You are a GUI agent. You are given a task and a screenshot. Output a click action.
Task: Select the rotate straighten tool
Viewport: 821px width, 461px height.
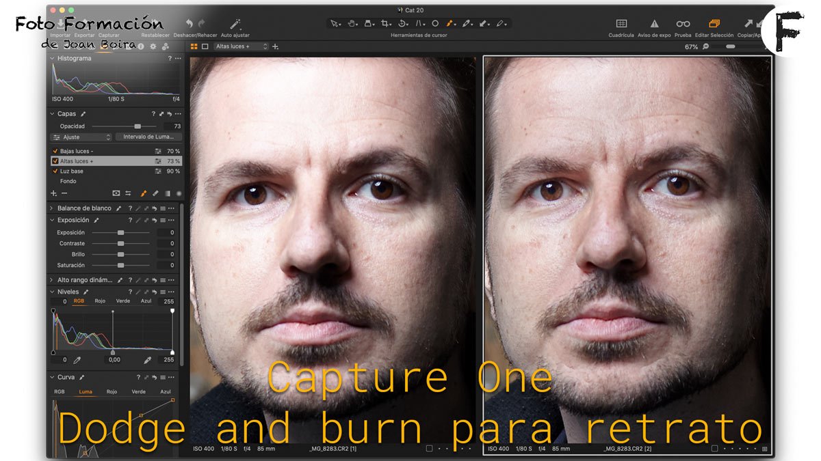point(403,23)
